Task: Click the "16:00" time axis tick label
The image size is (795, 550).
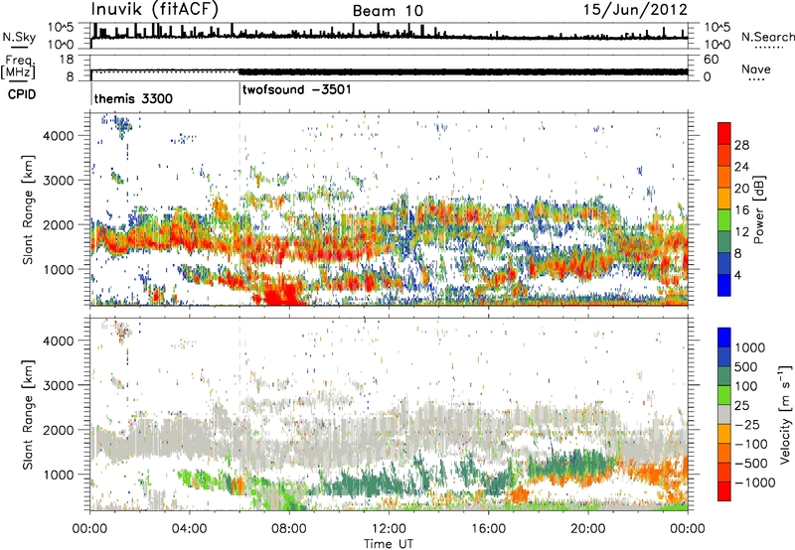Action: click(488, 529)
